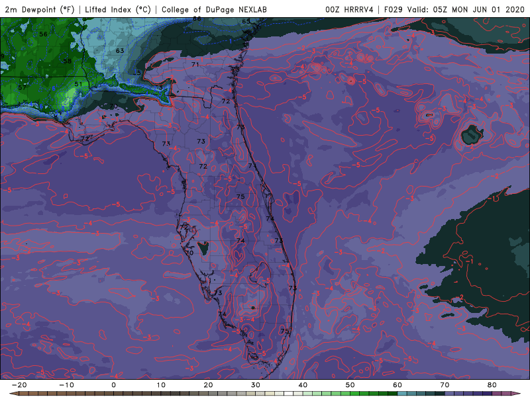
Task: Click the '-10' label on the color scale
Action: click(x=66, y=385)
